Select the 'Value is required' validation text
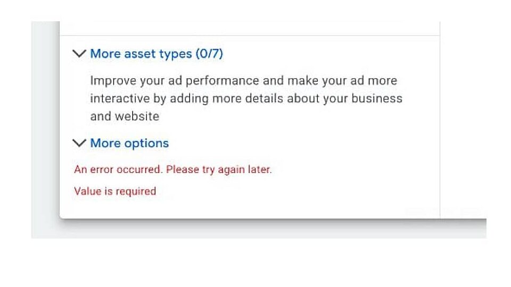Image resolution: width=511 pixels, height=287 pixels. click(115, 191)
